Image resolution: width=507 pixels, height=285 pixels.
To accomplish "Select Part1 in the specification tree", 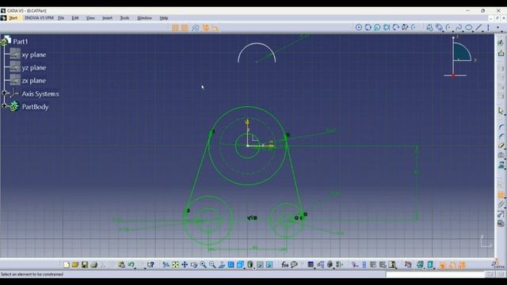I will coord(21,42).
